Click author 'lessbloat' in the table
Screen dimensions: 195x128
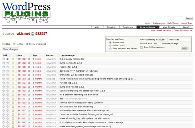(x=50, y=79)
